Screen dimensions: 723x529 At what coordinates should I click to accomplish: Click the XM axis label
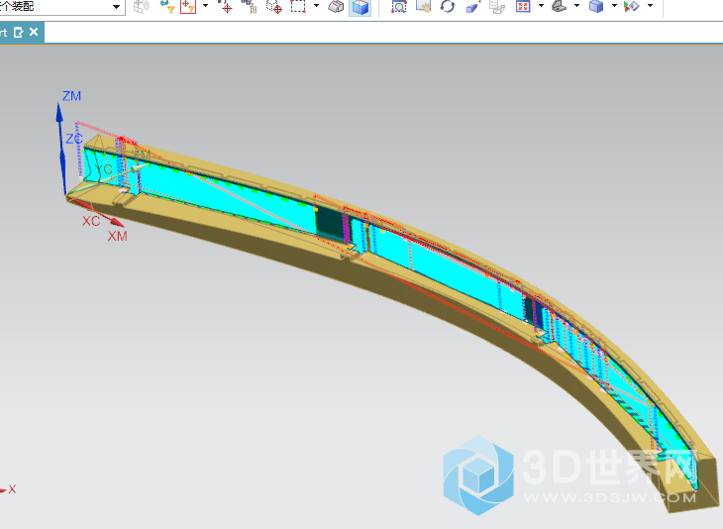[x=118, y=236]
